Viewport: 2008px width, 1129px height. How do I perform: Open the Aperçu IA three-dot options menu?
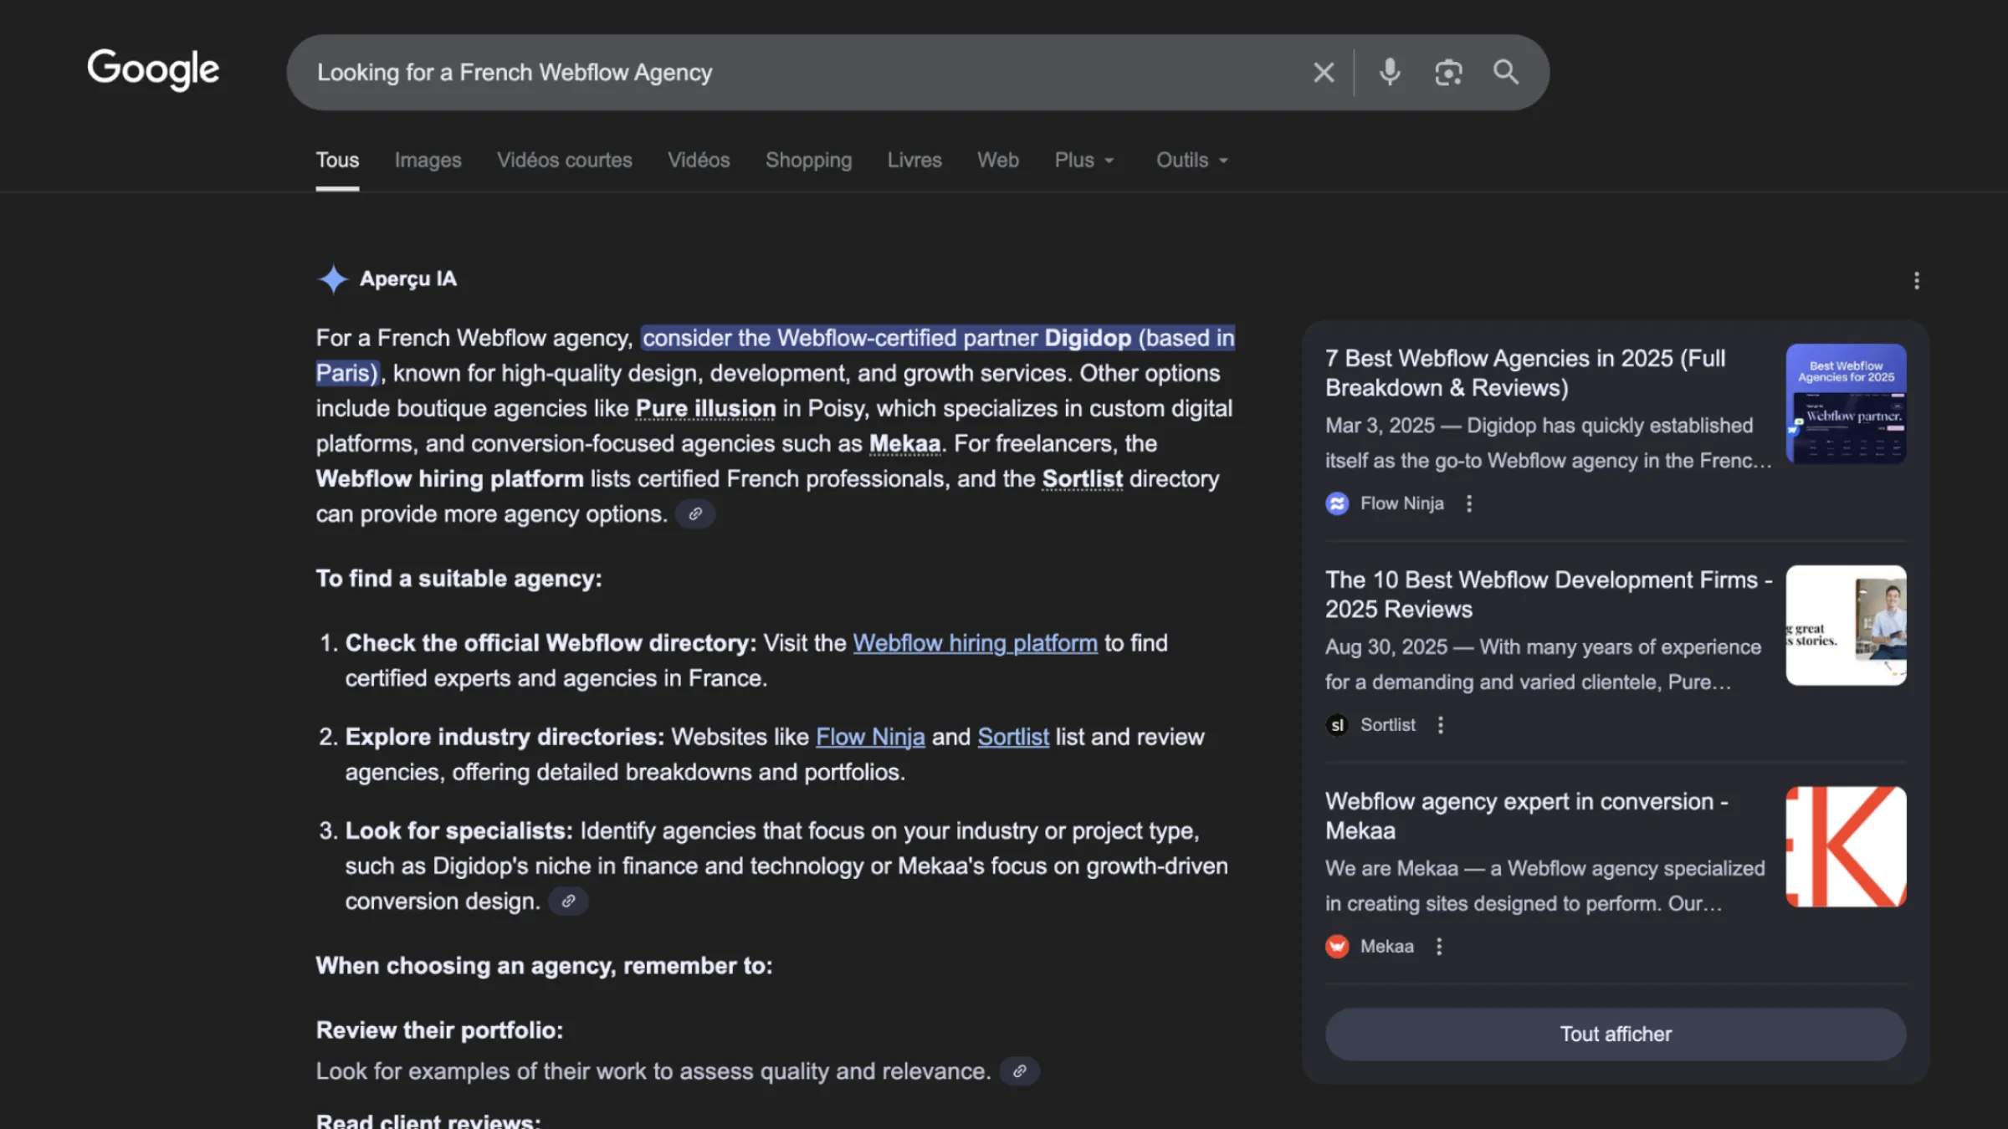1916,280
